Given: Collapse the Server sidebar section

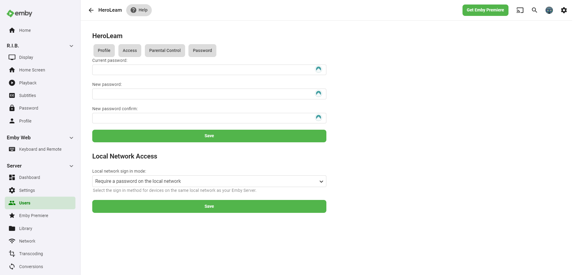Looking at the screenshot, I should 71,166.
